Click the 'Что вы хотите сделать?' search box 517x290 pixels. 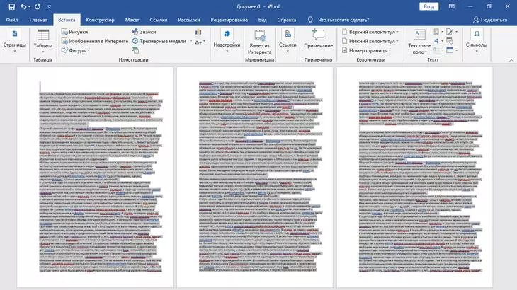tap(343, 20)
